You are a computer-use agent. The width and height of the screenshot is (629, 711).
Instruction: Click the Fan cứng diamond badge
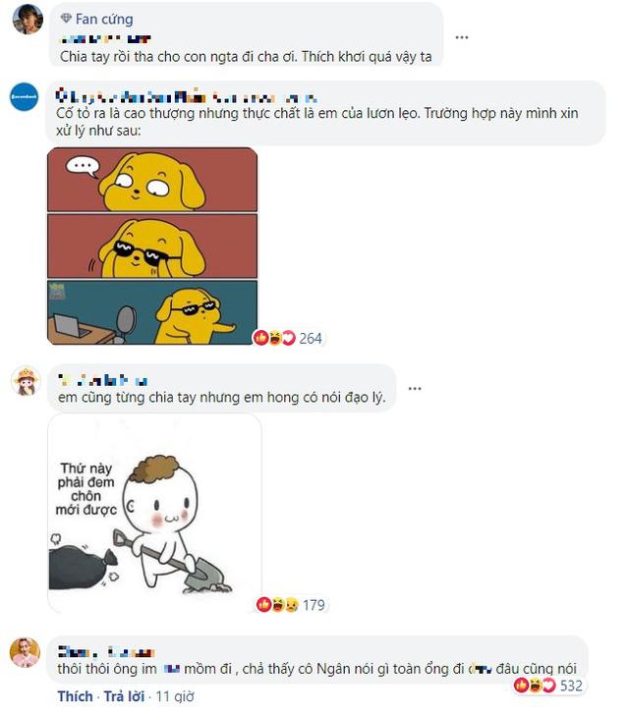pos(66,19)
